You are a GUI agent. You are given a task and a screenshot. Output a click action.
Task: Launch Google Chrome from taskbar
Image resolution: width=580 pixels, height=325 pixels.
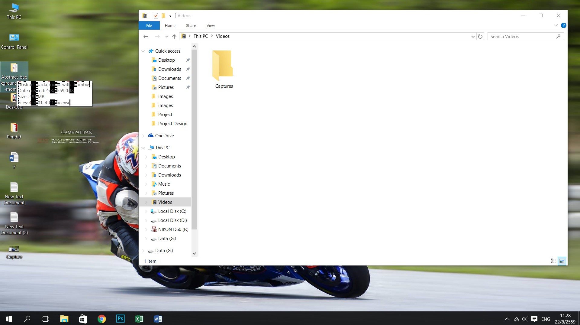[102, 319]
